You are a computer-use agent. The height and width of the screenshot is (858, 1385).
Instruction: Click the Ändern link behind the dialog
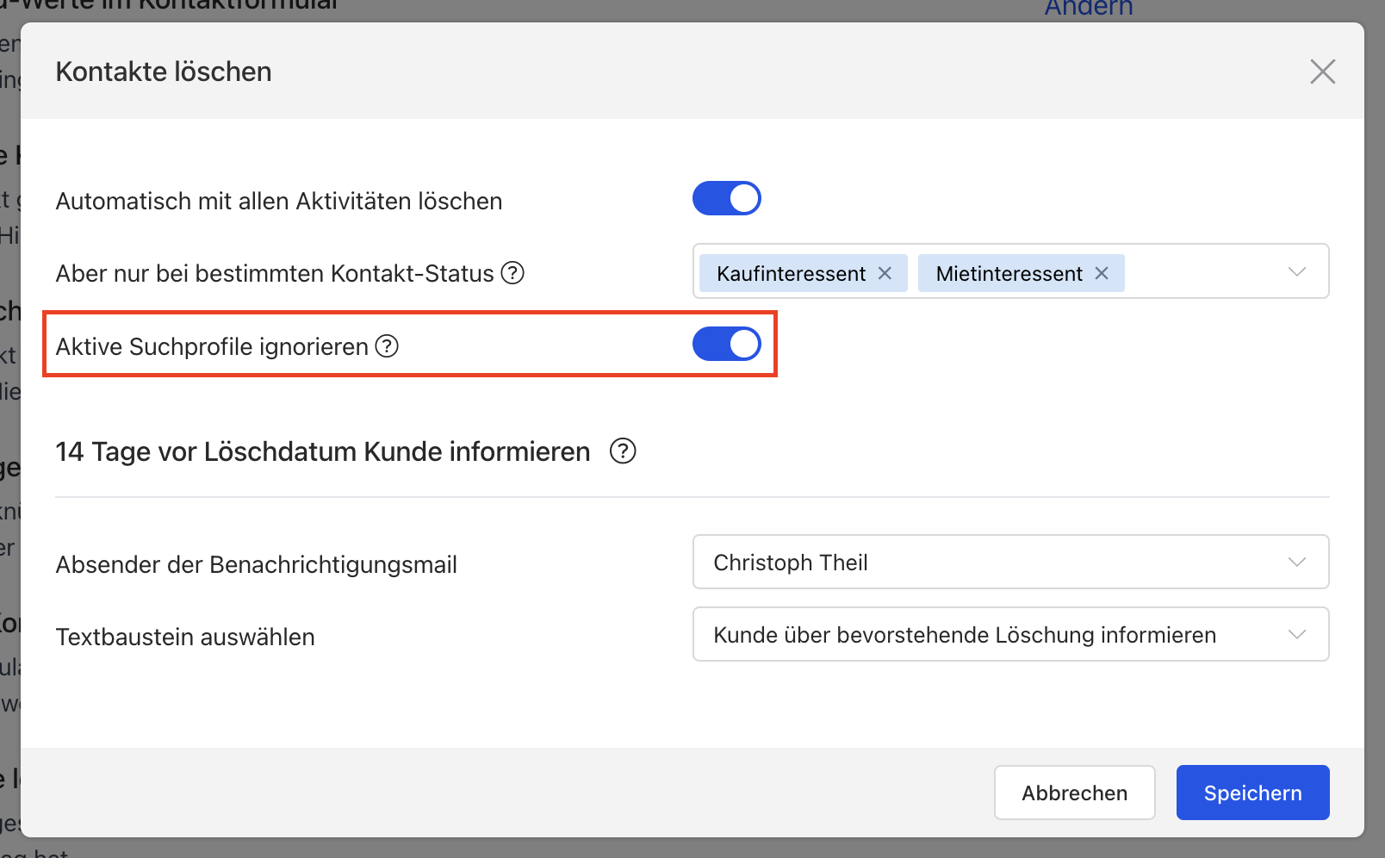pyautogui.click(x=1088, y=9)
